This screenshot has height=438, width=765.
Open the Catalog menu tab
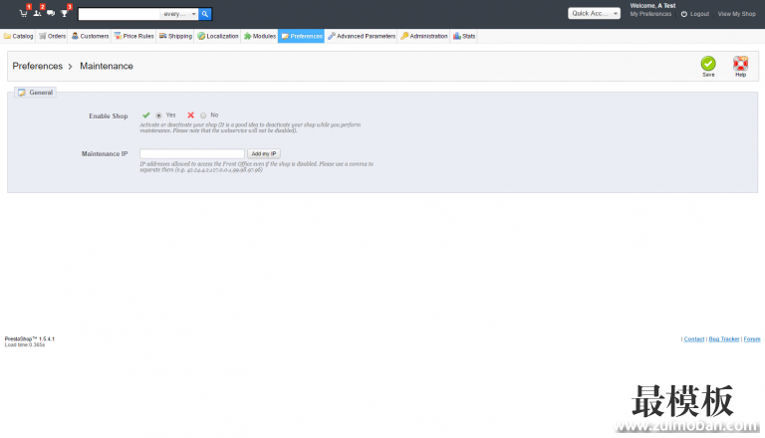(19, 36)
